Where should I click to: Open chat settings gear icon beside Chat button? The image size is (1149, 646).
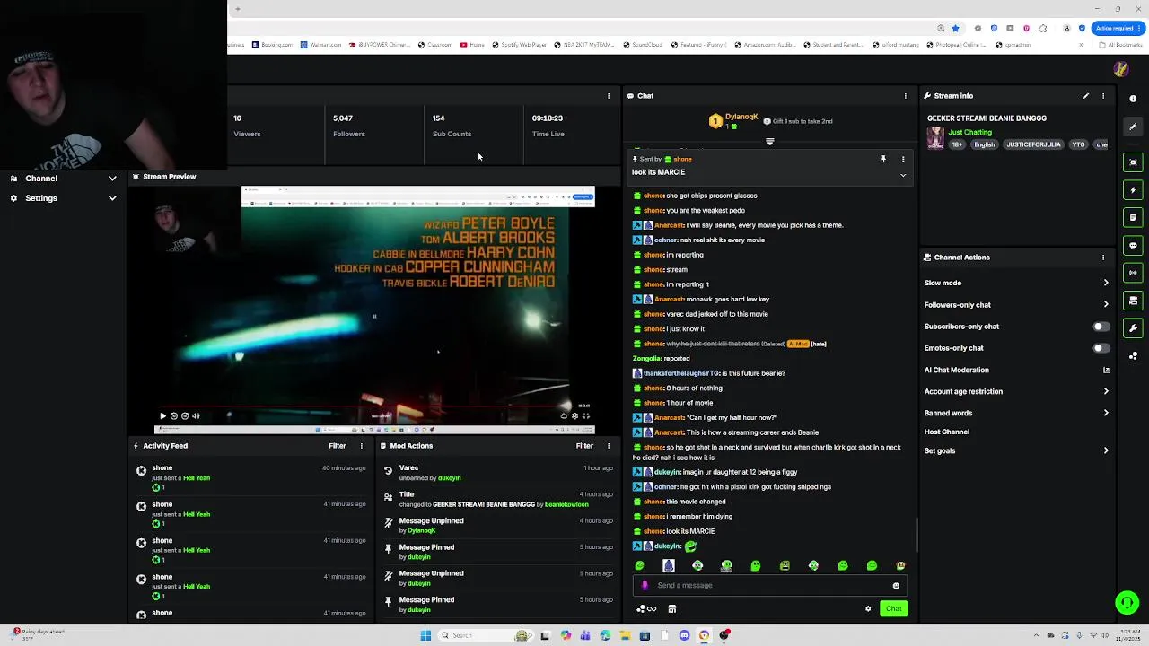(868, 609)
